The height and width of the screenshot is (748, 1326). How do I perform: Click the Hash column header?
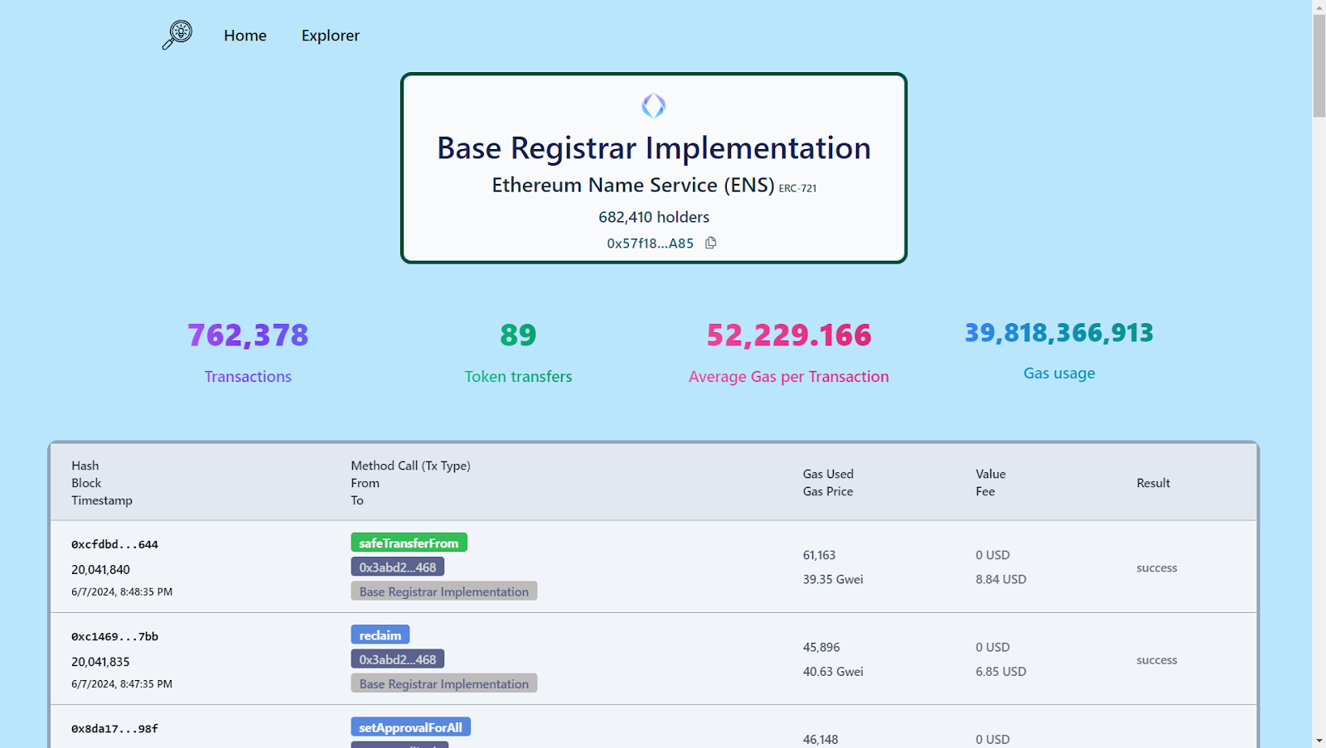85,466
